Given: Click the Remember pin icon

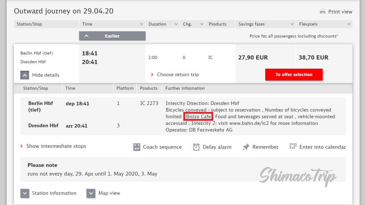Looking at the screenshot, I should tap(246, 147).
